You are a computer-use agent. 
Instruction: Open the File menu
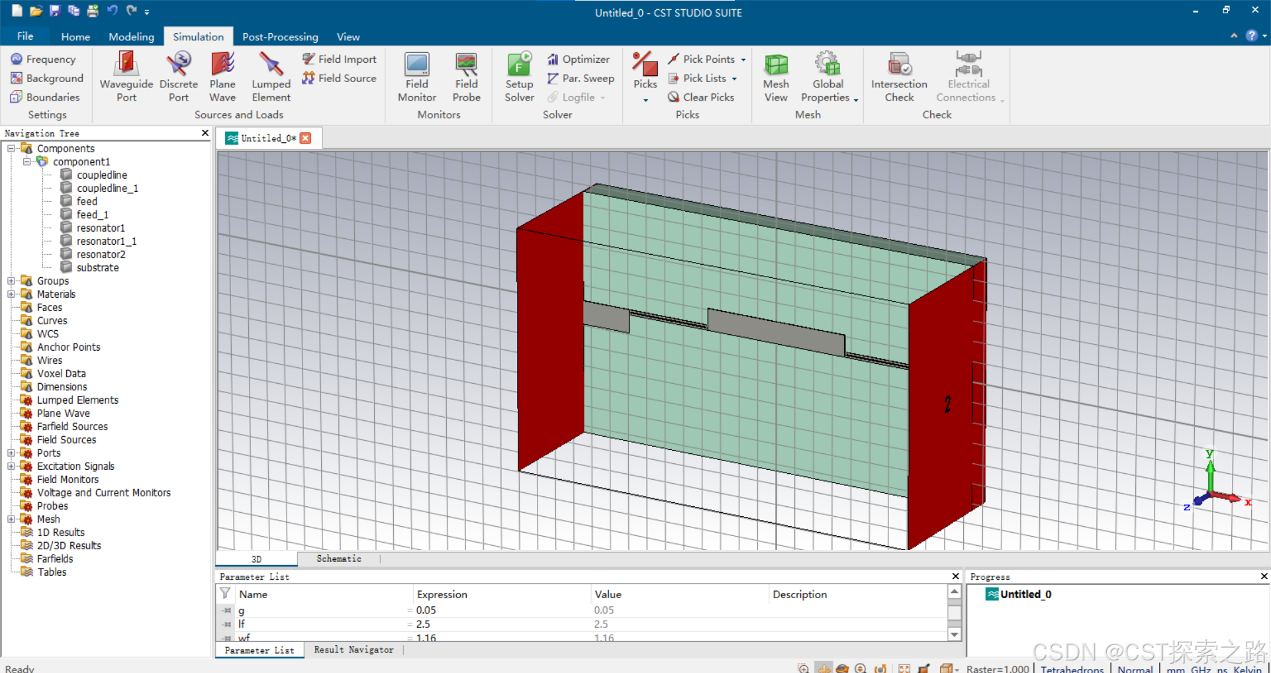(x=25, y=36)
